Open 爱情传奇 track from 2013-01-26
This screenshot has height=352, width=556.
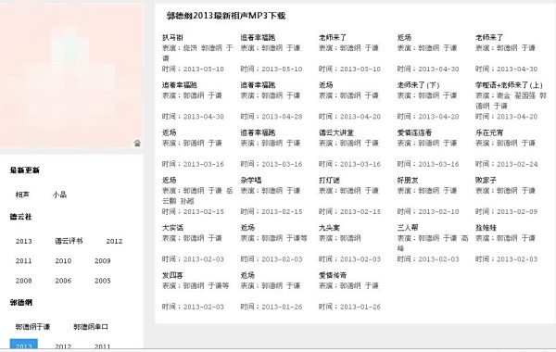coord(333,275)
